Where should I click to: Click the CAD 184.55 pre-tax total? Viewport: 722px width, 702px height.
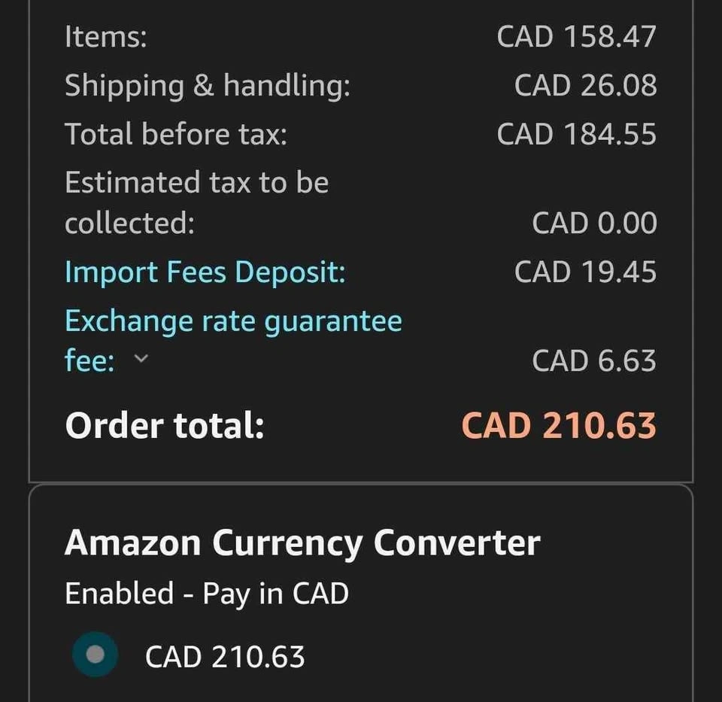pyautogui.click(x=576, y=135)
